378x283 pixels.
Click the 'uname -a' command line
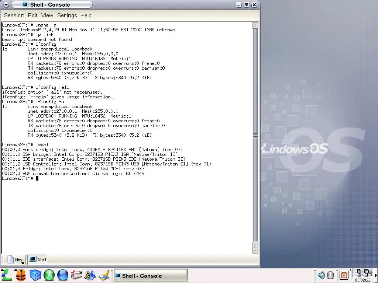[x=29, y=25]
